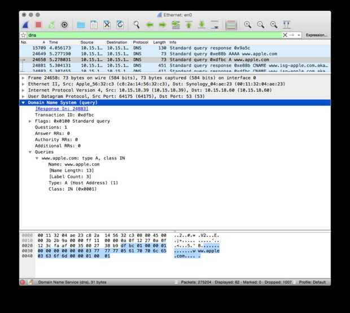Expand the Ethernet II section
The width and height of the screenshot is (350, 313).
pos(23,84)
